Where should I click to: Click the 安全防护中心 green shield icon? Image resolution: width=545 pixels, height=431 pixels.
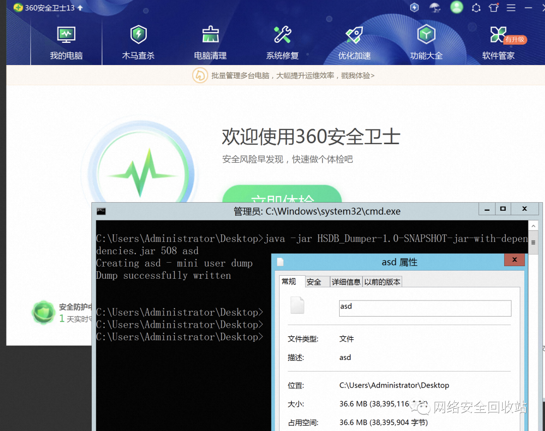coord(43,312)
